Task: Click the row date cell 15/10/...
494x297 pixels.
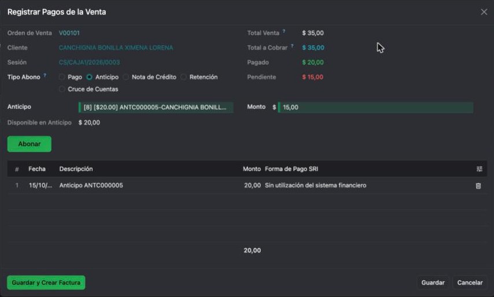Action: coord(40,186)
